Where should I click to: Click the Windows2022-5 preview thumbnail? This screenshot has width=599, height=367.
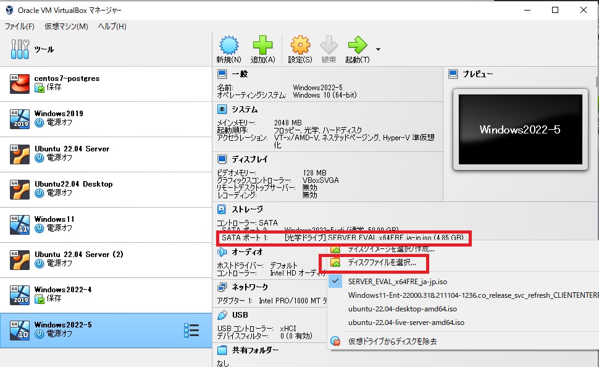point(520,130)
